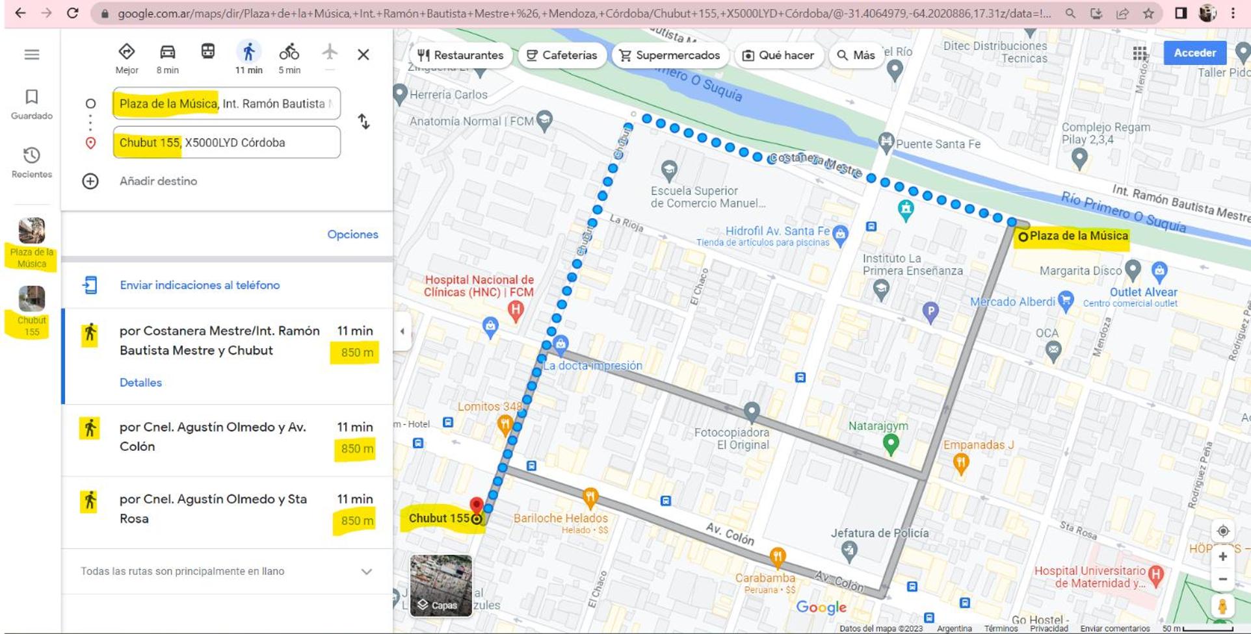Center the map on your location

(x=1223, y=531)
